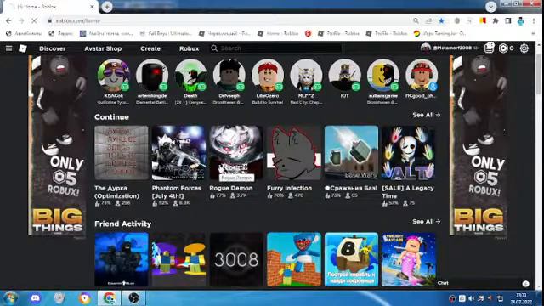This screenshot has width=544, height=306.
Task: Open the Robux balance icon
Action: [503, 48]
